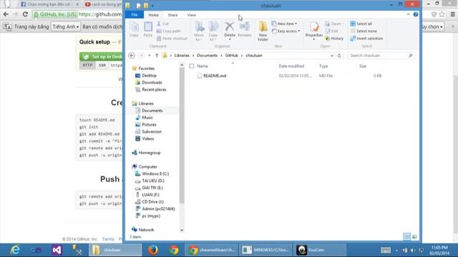Select the HTTP option on the GitHub page
Viewport: 458px width, 257px height.
coord(87,65)
